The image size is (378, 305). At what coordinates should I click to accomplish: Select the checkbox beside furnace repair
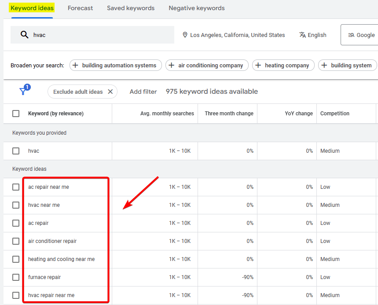pyautogui.click(x=16, y=277)
